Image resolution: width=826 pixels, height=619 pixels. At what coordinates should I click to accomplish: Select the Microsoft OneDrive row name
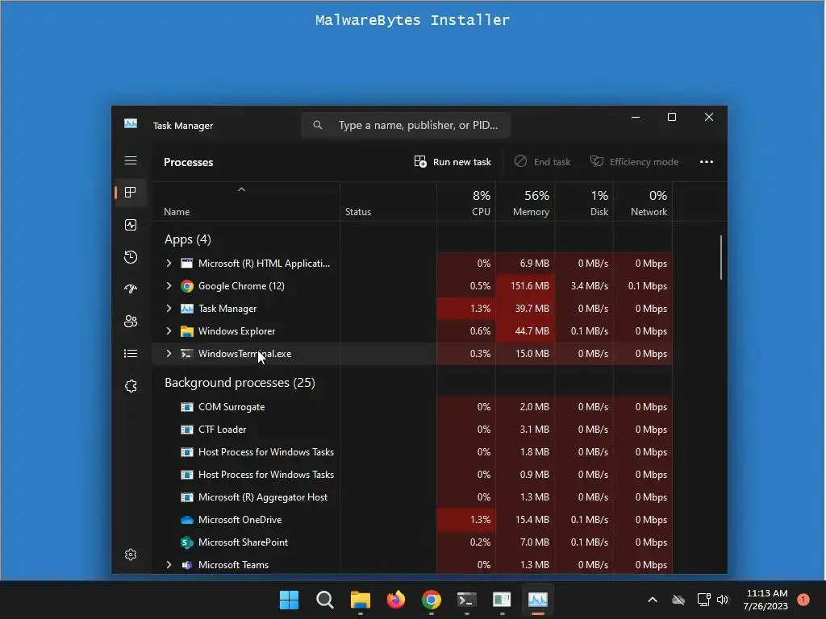[x=240, y=520]
